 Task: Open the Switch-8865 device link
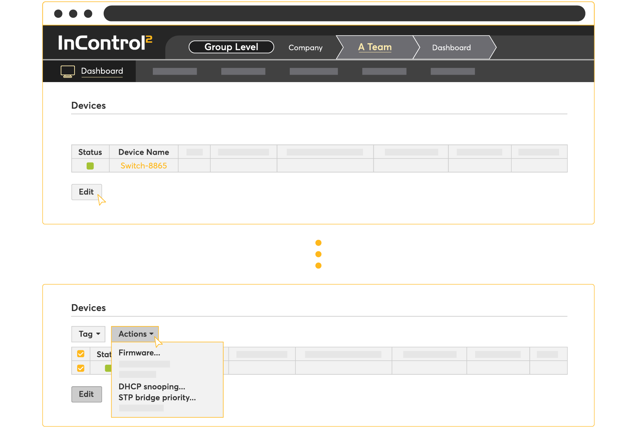pos(144,165)
